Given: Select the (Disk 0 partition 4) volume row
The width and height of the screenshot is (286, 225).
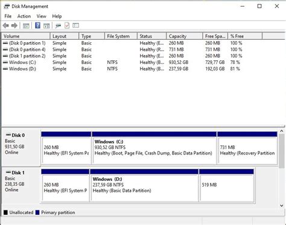Looking at the screenshot, I should 132,49.
